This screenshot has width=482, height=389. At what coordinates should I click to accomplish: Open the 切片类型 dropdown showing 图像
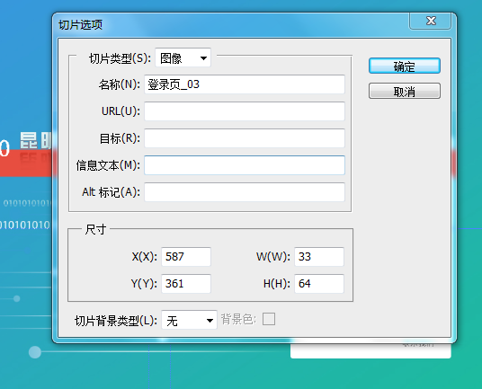[183, 57]
